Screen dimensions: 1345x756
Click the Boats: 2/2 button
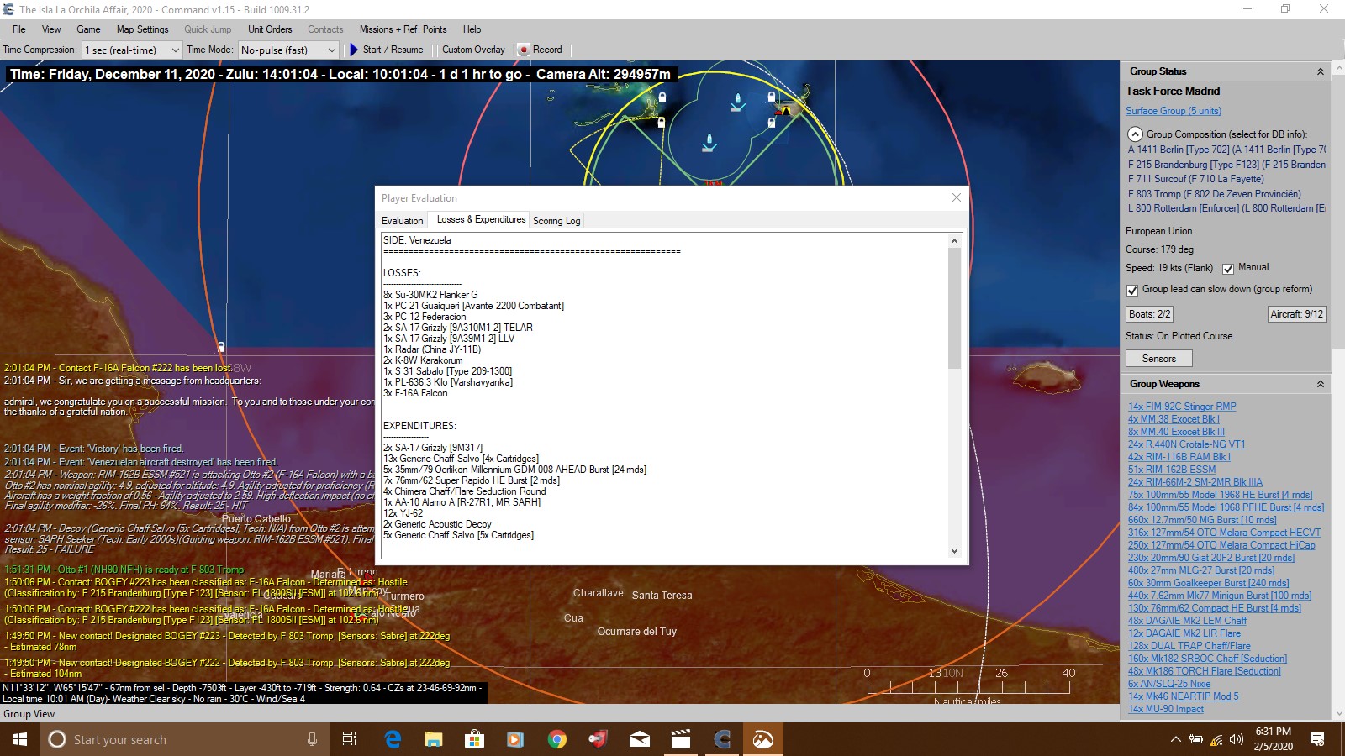click(x=1149, y=314)
